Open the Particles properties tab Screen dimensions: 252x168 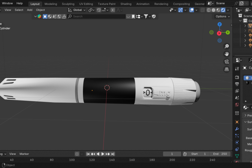point(237,136)
